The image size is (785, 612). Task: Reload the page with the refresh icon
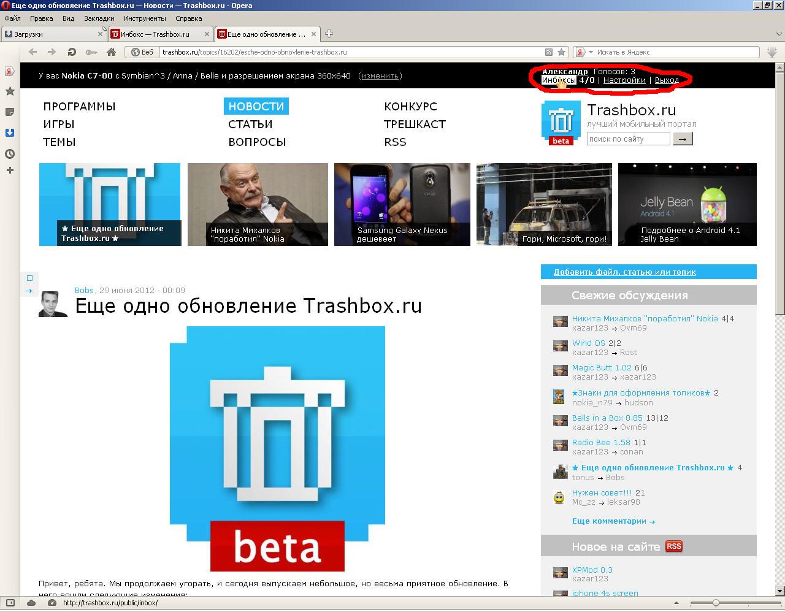pyautogui.click(x=72, y=52)
